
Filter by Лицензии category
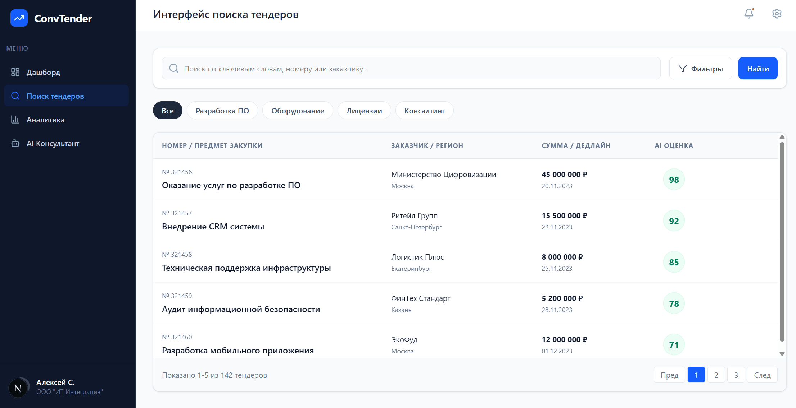click(364, 111)
